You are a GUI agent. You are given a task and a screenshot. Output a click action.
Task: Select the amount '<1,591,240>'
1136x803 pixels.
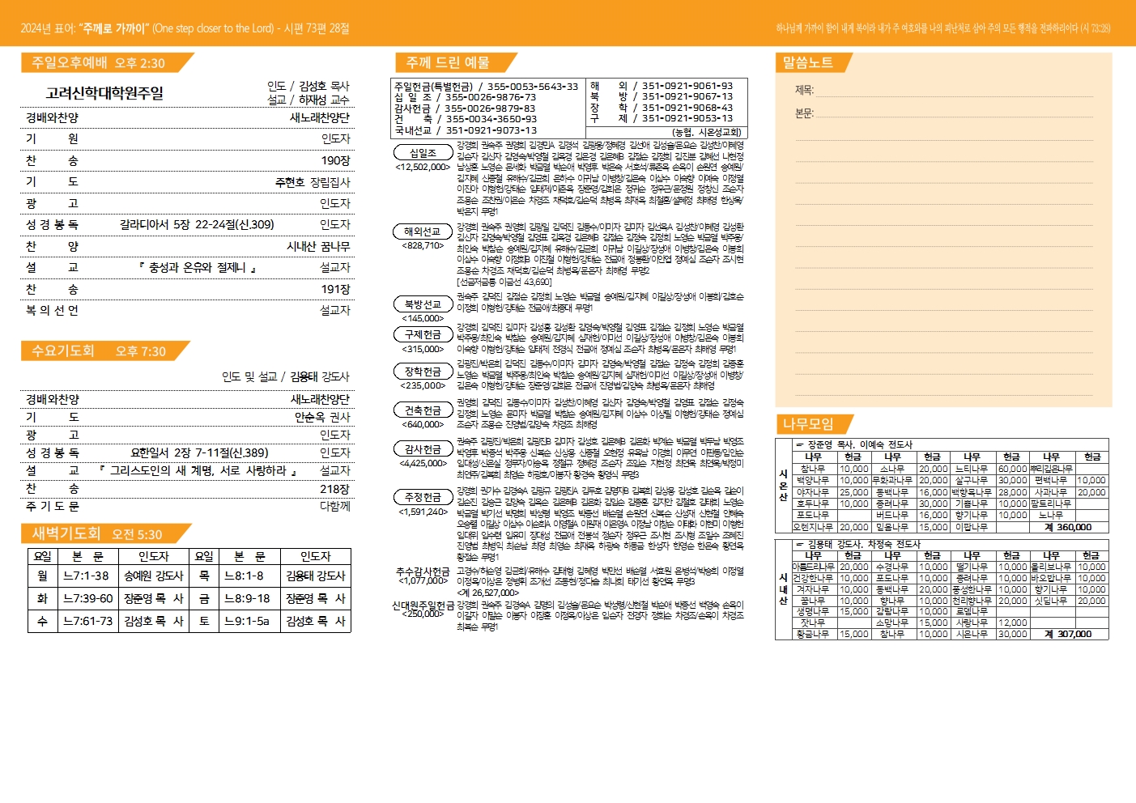coord(423,512)
